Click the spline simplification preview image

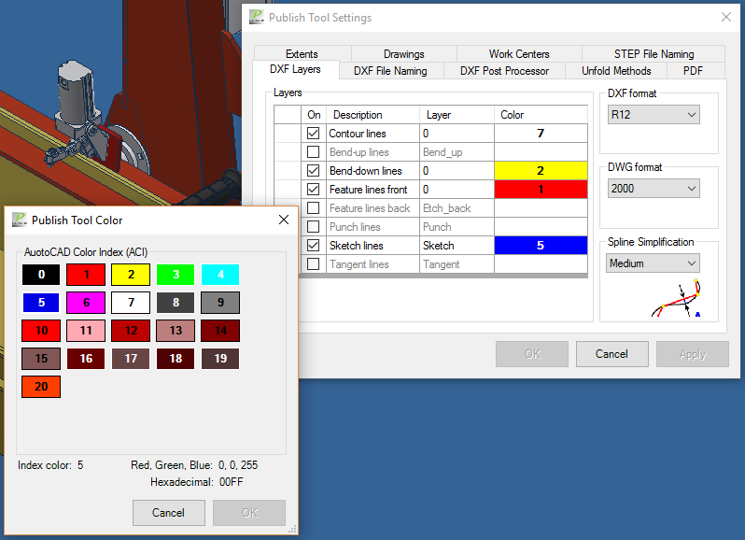pos(676,298)
